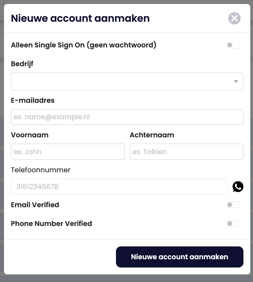Screen dimensions: 253x282
Task: Click the Alleen Single Sign On label
Action: (x=83, y=45)
